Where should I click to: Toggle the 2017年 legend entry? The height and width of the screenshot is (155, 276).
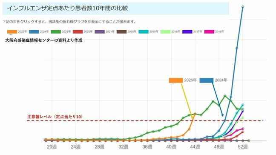tap(193, 32)
